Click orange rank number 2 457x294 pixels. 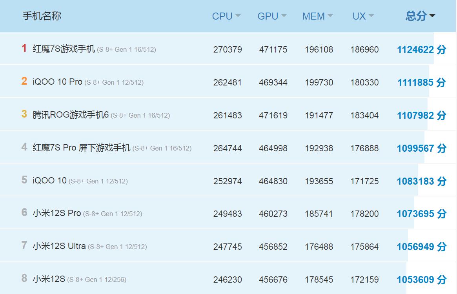point(24,81)
